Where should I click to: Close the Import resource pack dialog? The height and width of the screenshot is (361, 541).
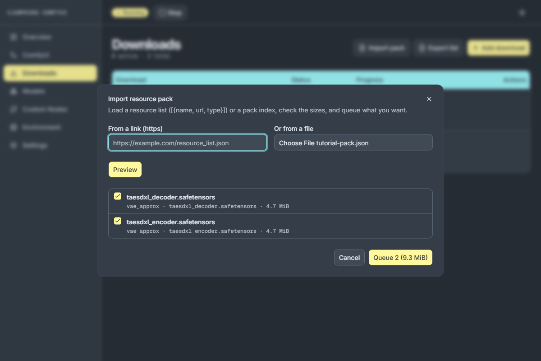(x=429, y=99)
